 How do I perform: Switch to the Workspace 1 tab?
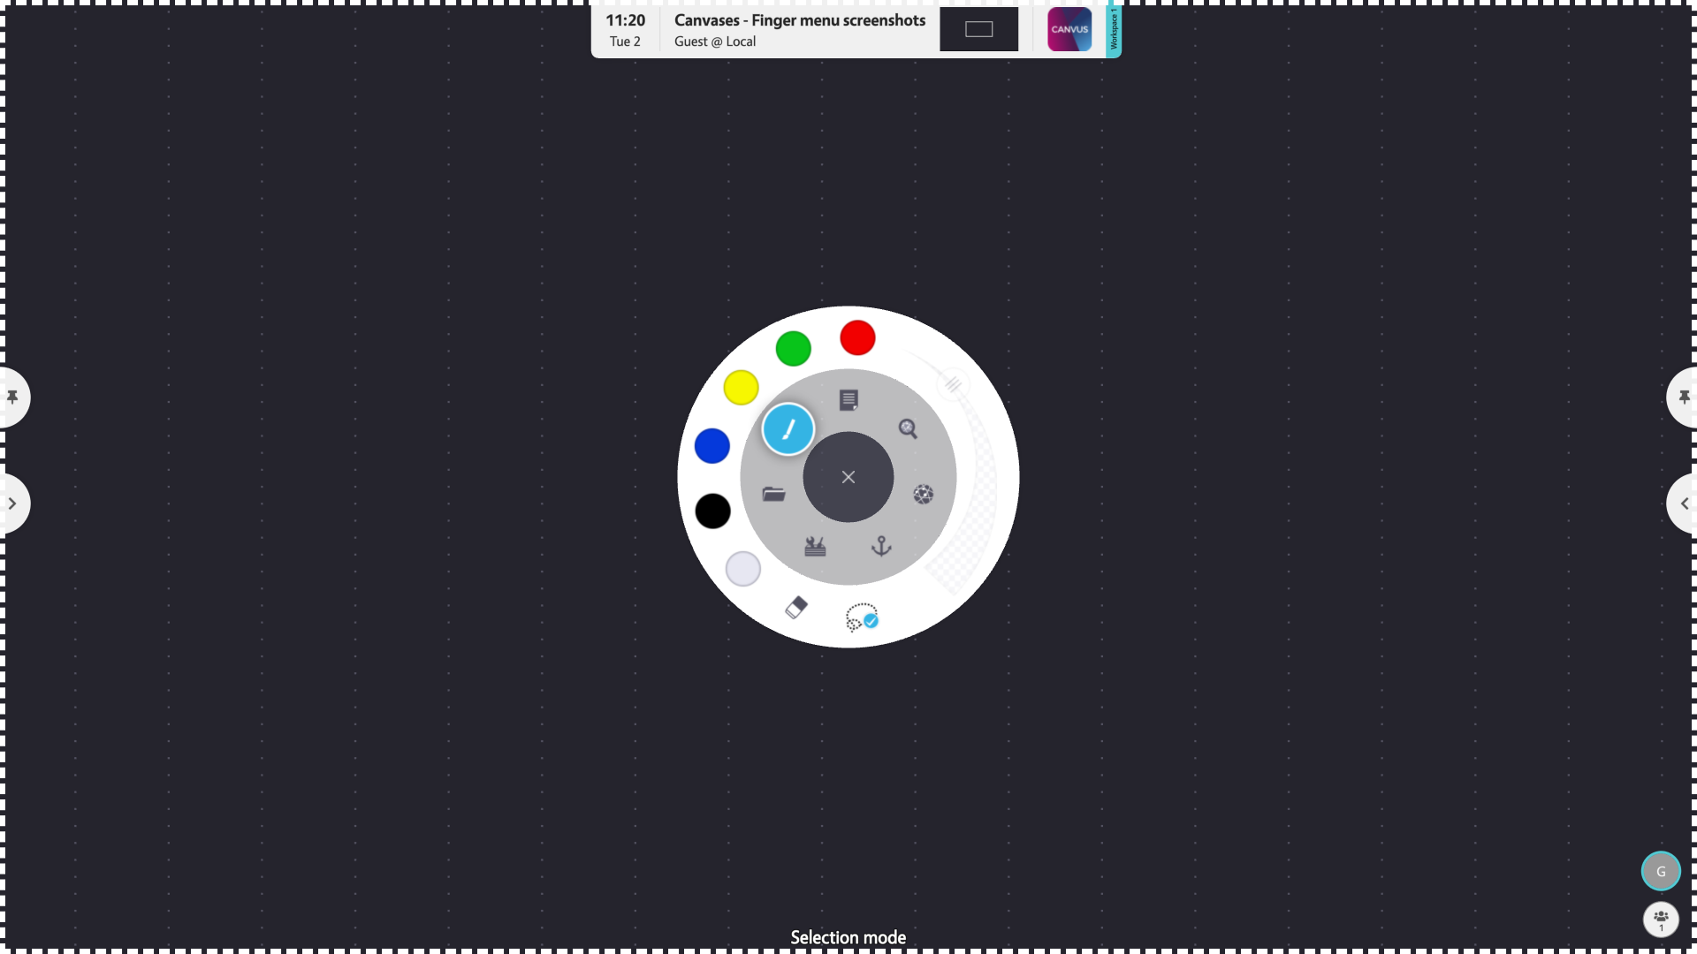coord(1113,29)
